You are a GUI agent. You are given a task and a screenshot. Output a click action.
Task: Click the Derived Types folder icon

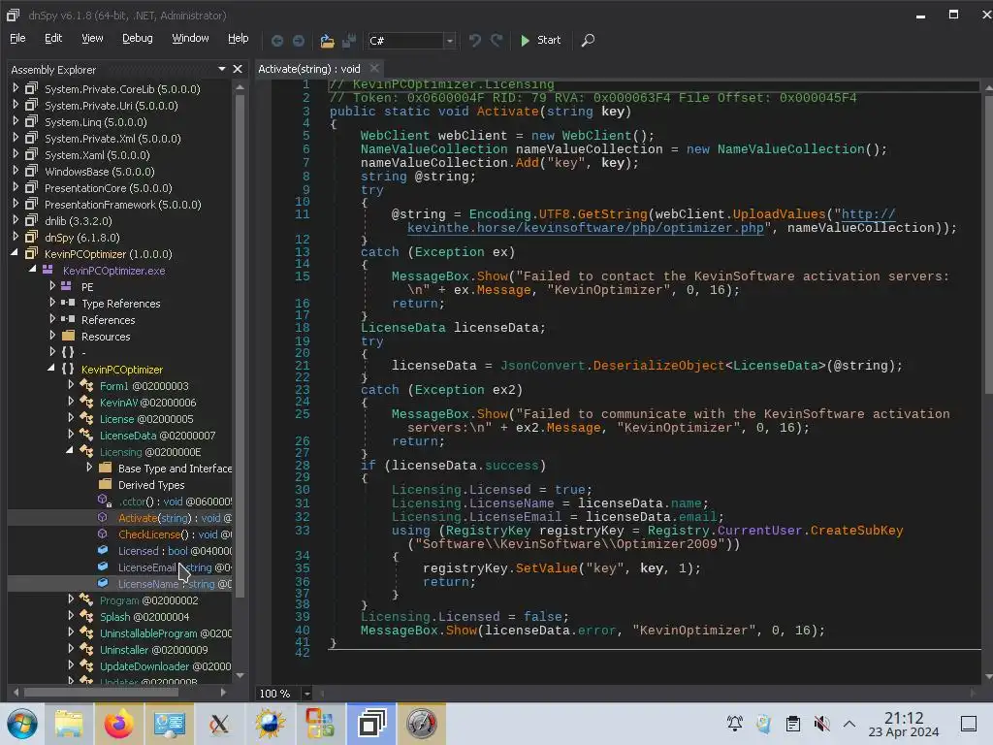tap(105, 484)
